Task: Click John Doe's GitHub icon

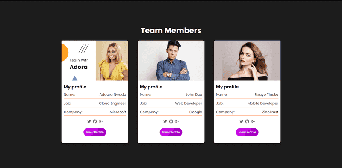Action: click(171, 121)
